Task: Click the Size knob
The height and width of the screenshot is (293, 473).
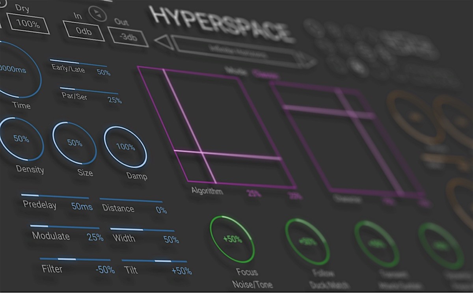Action: coord(74,143)
